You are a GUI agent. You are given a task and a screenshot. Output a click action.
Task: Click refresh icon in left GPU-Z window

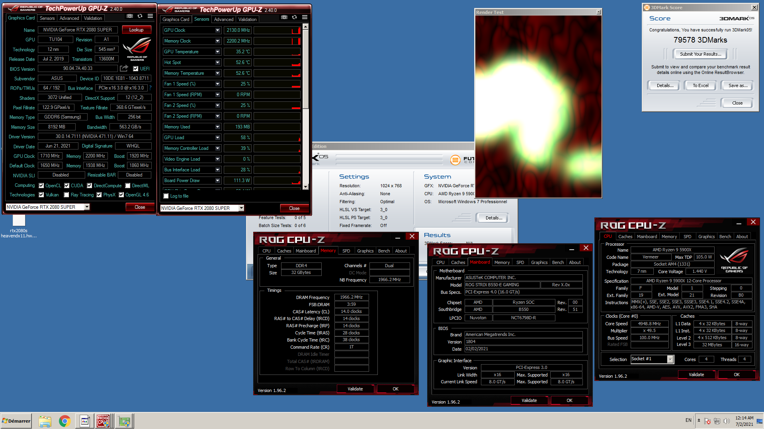pos(140,16)
